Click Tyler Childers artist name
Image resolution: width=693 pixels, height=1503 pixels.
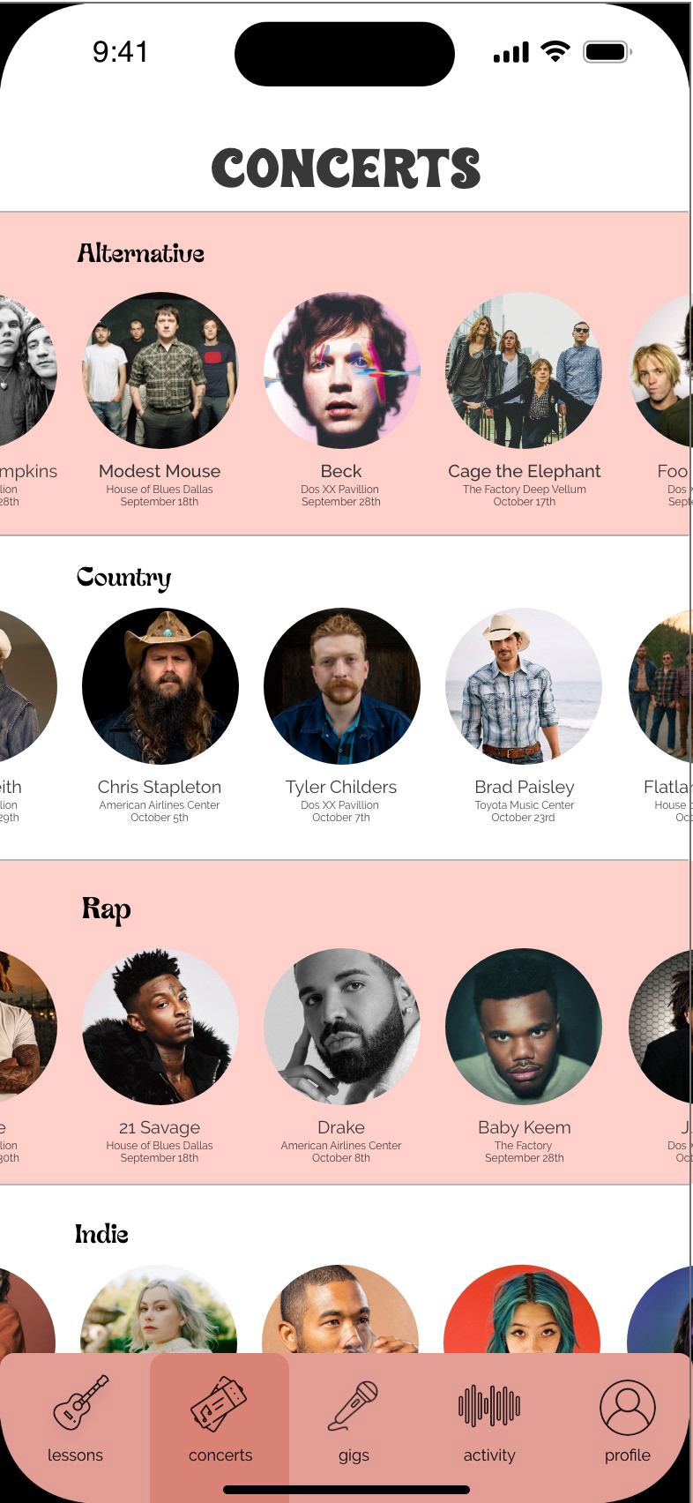[341, 787]
